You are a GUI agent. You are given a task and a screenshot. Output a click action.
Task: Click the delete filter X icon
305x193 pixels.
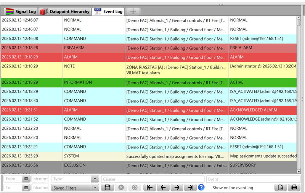pos(121,188)
